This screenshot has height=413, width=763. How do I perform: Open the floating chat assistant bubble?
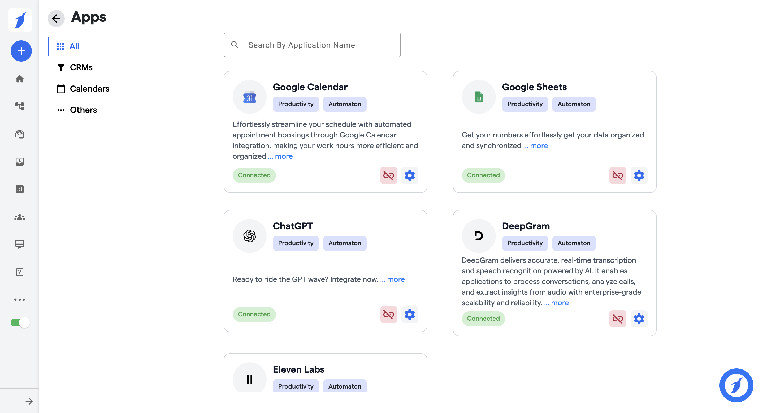click(x=736, y=385)
